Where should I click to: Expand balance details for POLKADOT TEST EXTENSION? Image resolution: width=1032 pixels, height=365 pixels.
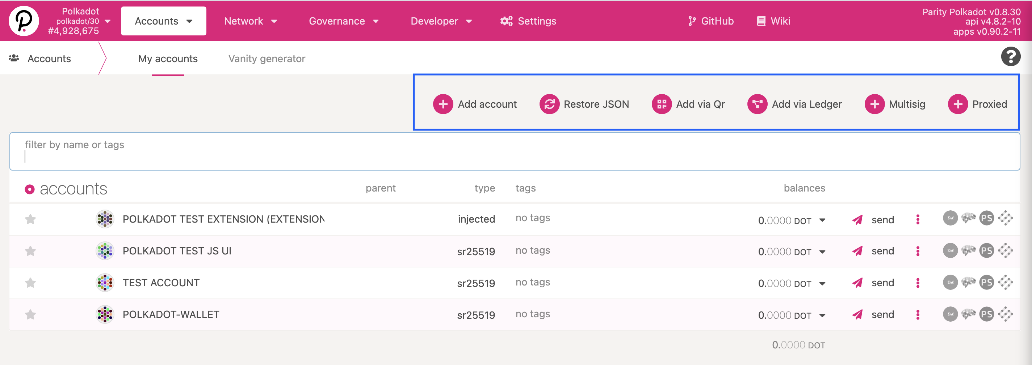[822, 220]
